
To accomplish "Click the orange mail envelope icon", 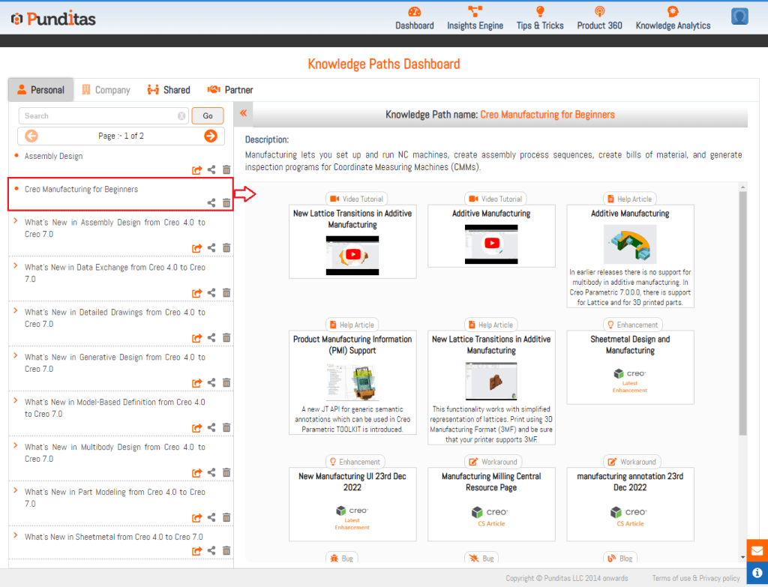I will pyautogui.click(x=757, y=550).
